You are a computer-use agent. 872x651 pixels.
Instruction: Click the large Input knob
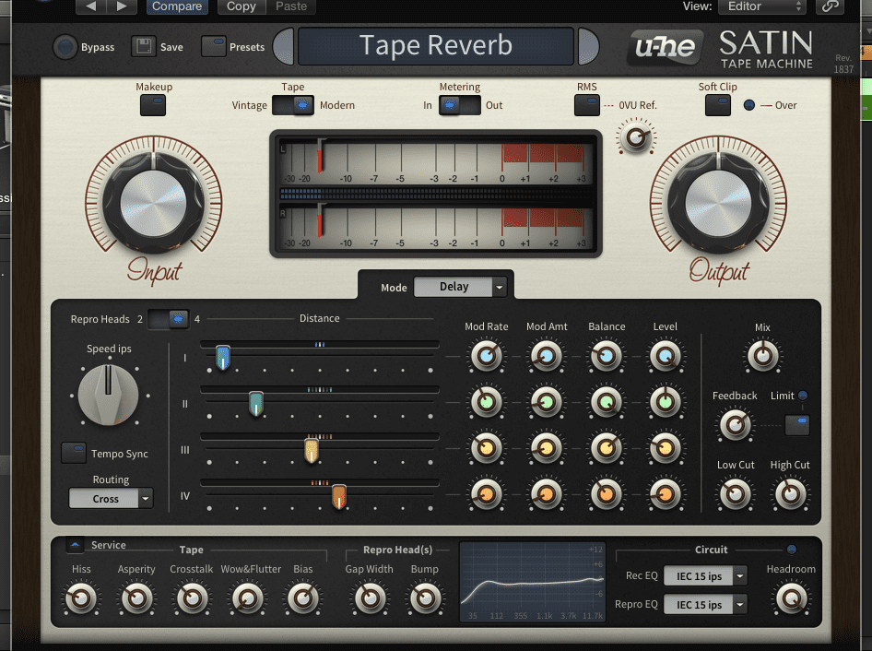click(x=154, y=204)
